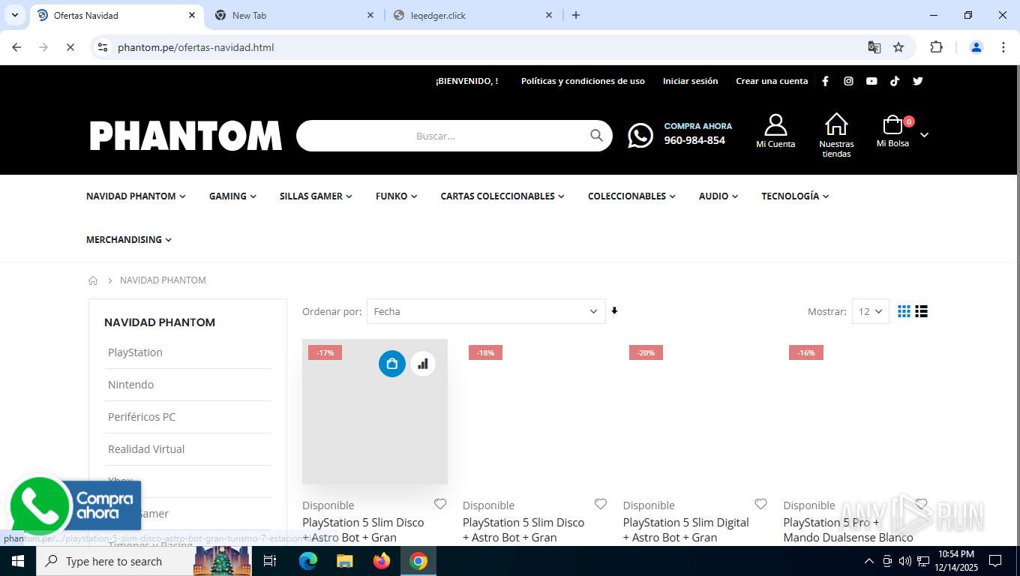The width and height of the screenshot is (1020, 576).
Task: Switch to list view mode
Action: pos(922,311)
